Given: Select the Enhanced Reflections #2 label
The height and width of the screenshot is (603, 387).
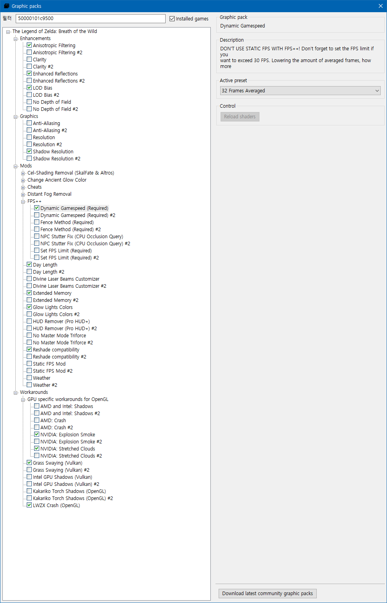Looking at the screenshot, I should pyautogui.click(x=58, y=81).
